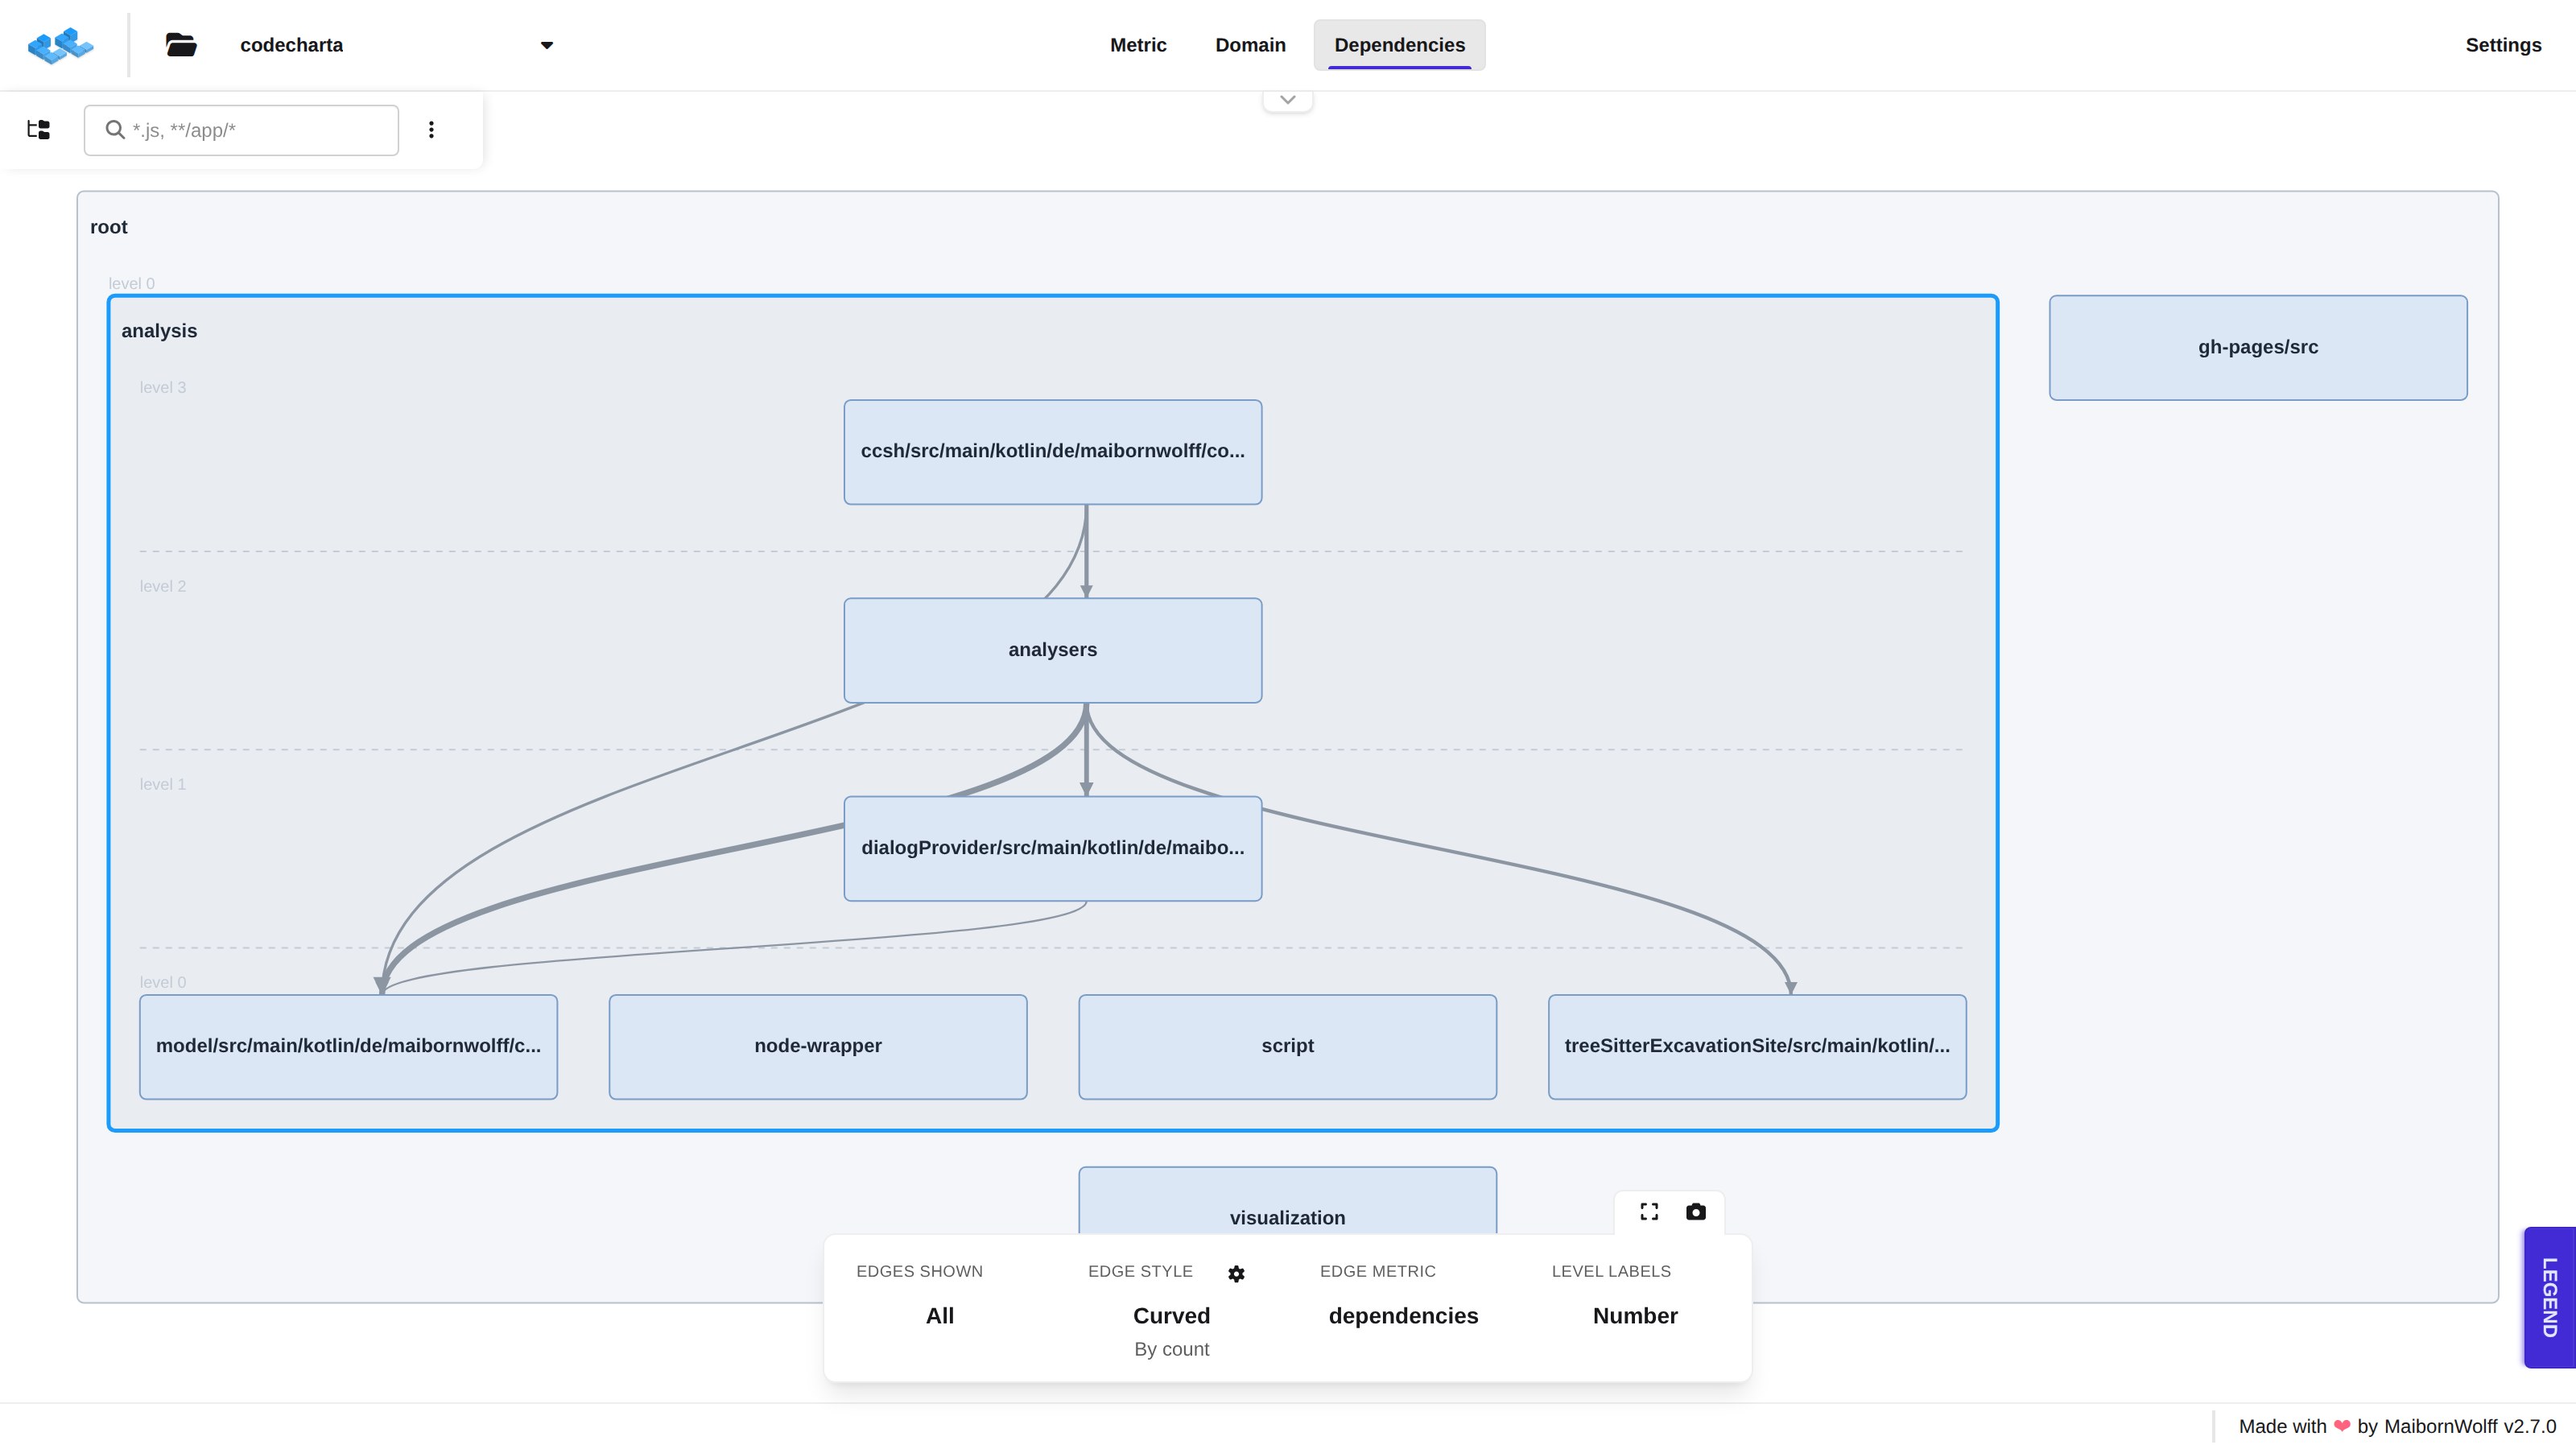Select the gh-pages/src node
Screen dimensions: 2576x1449
(x=2258, y=348)
